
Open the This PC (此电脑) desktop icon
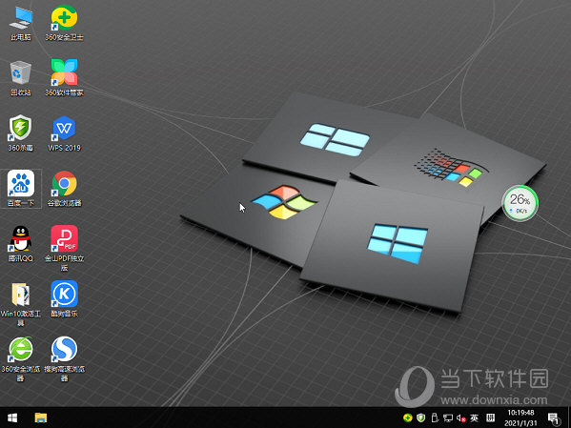(21, 23)
